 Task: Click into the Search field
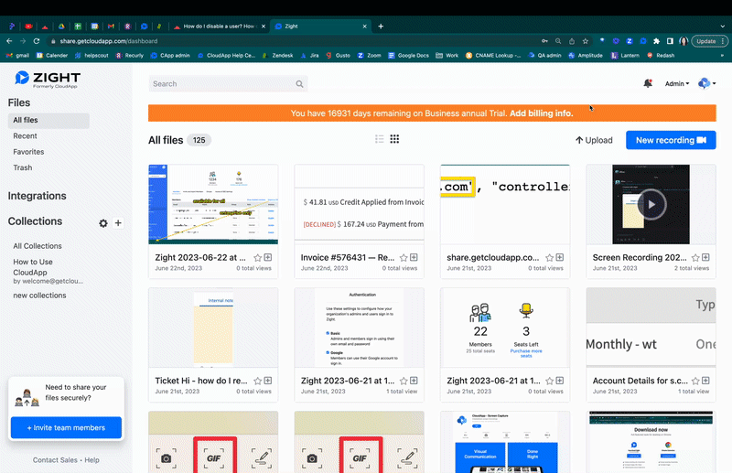228,84
